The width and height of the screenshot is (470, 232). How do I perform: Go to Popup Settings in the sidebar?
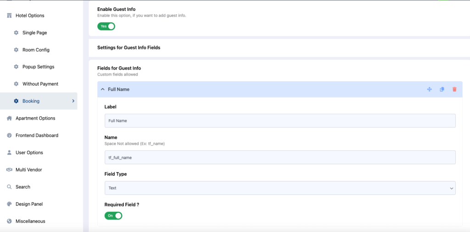click(x=39, y=67)
